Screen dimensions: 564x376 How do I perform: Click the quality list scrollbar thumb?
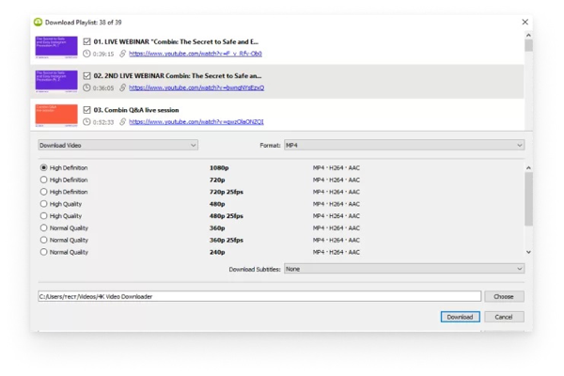click(x=528, y=199)
